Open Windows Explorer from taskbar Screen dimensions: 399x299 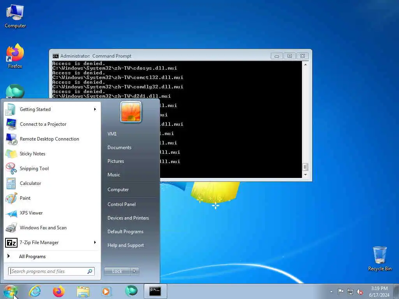click(x=83, y=292)
